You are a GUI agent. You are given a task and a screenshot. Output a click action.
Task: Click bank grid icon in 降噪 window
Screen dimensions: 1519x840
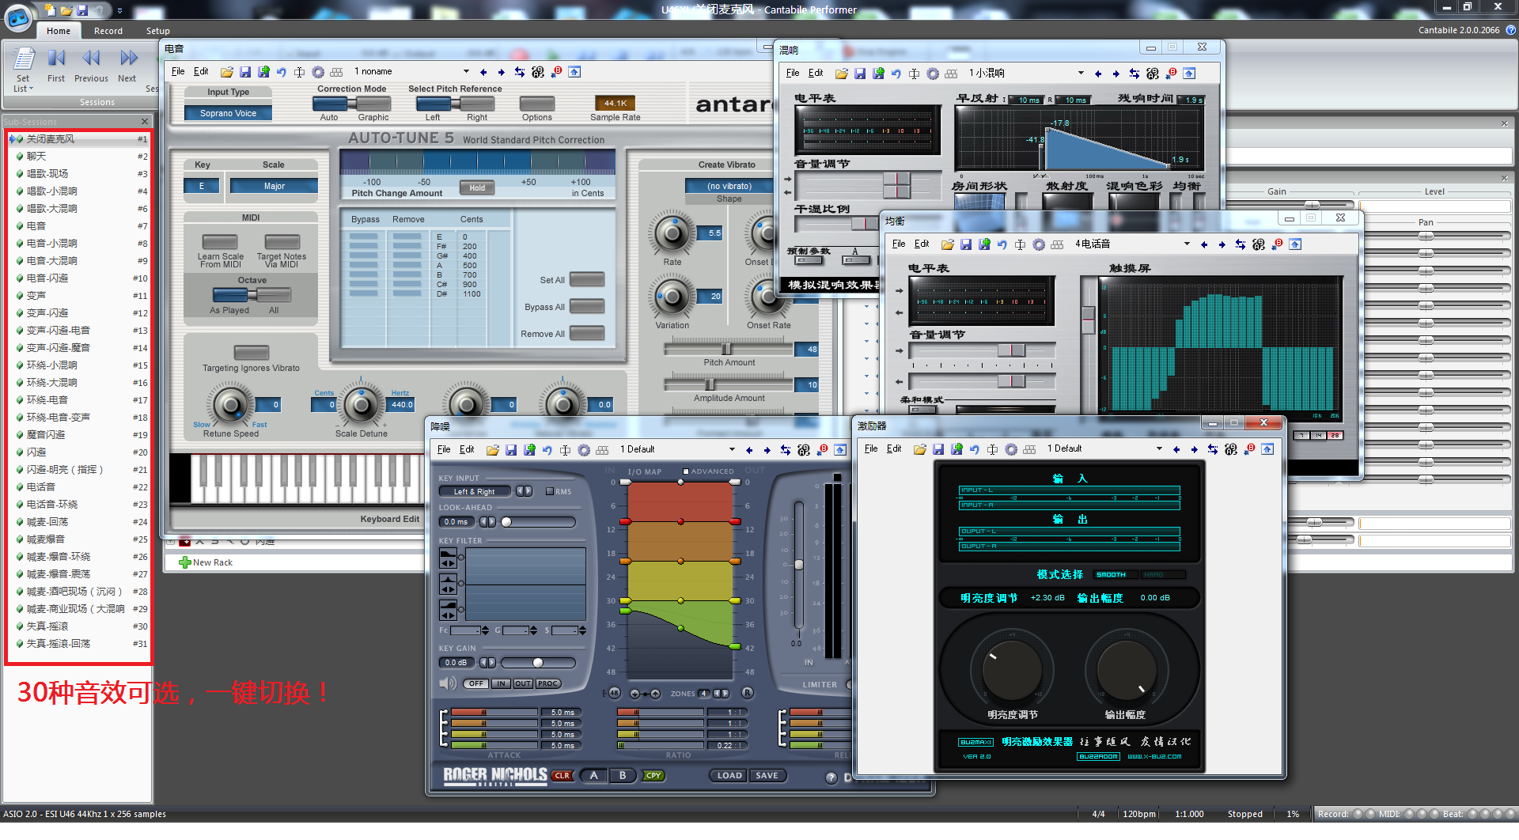(602, 450)
